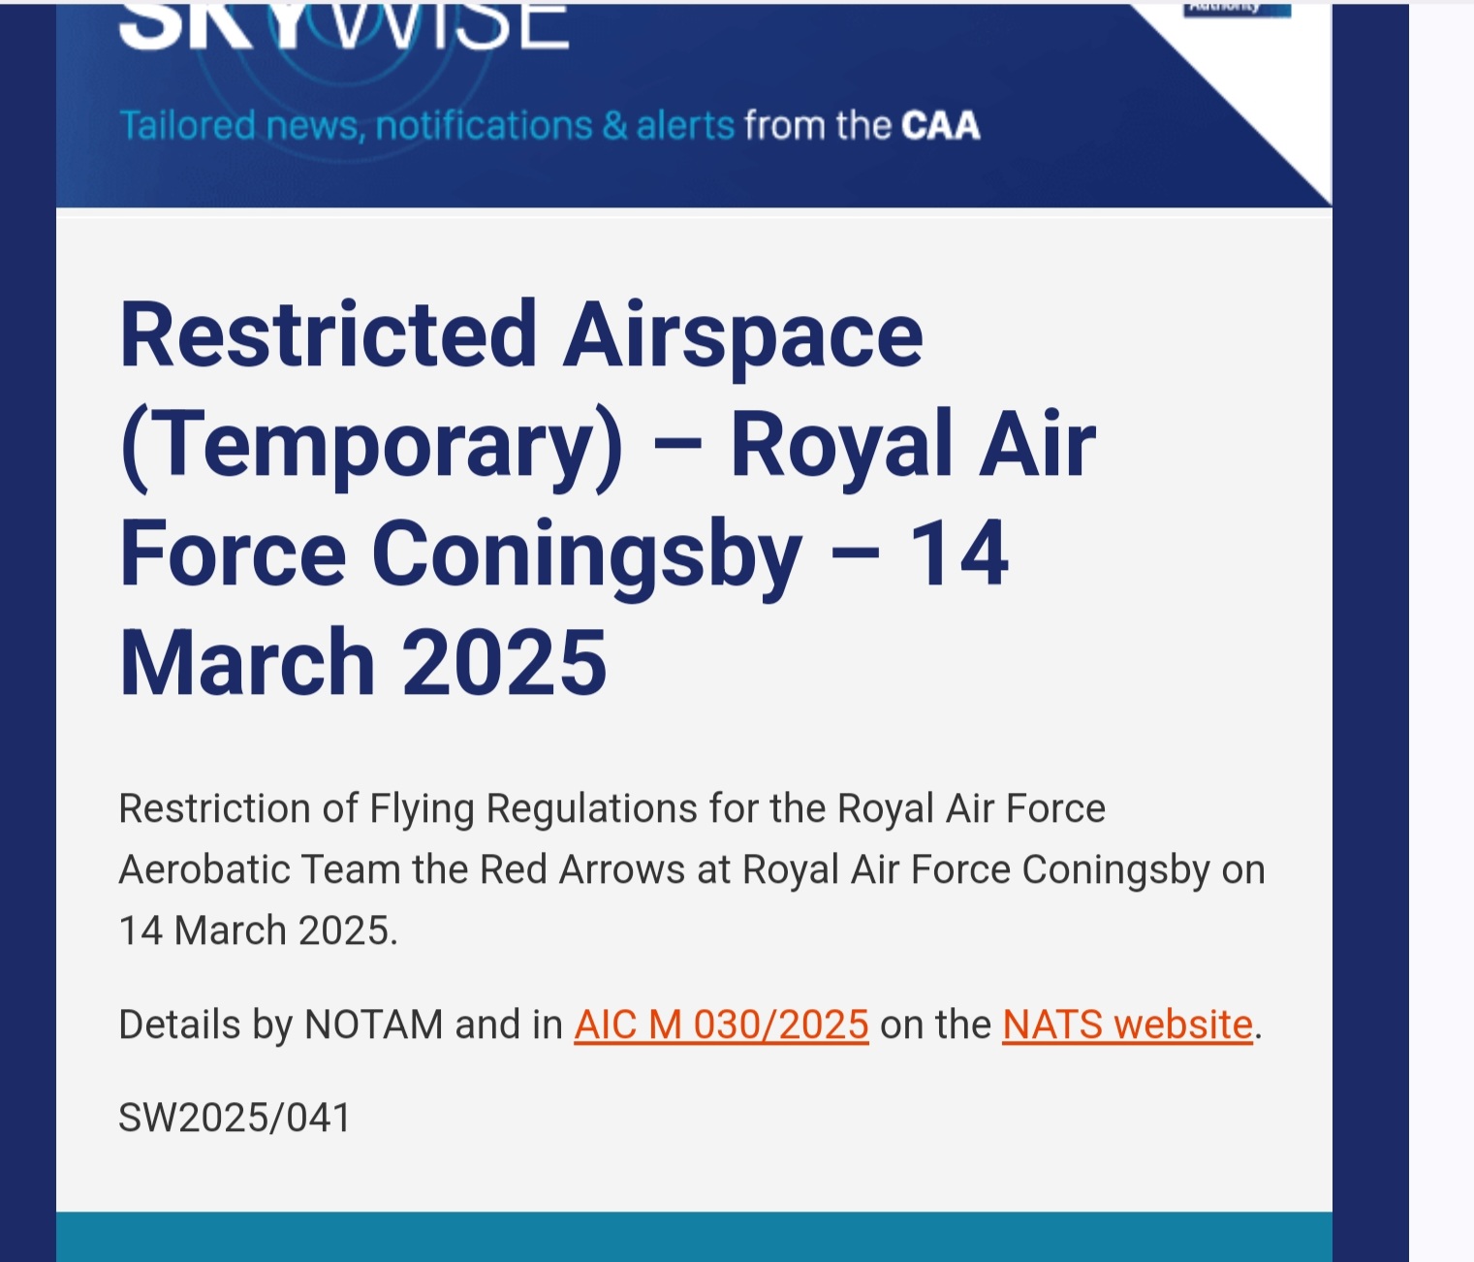Follow the NATS website link
The width and height of the screenshot is (1474, 1262).
[x=1127, y=1025]
